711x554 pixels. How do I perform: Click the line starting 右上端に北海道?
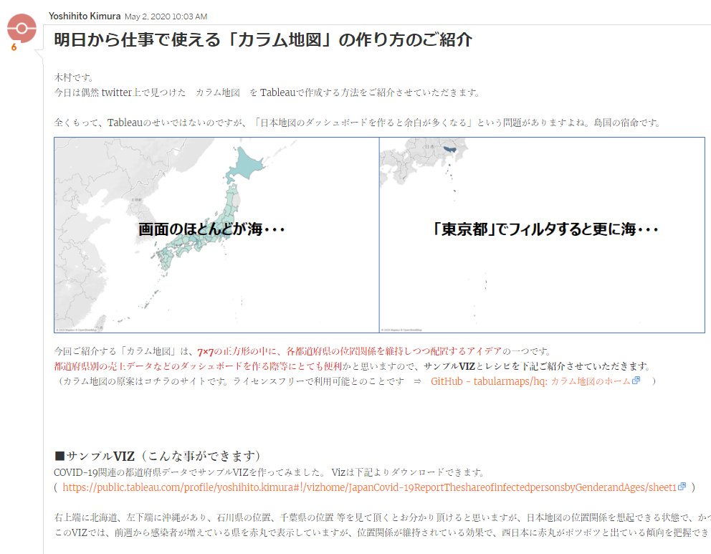pos(382,517)
